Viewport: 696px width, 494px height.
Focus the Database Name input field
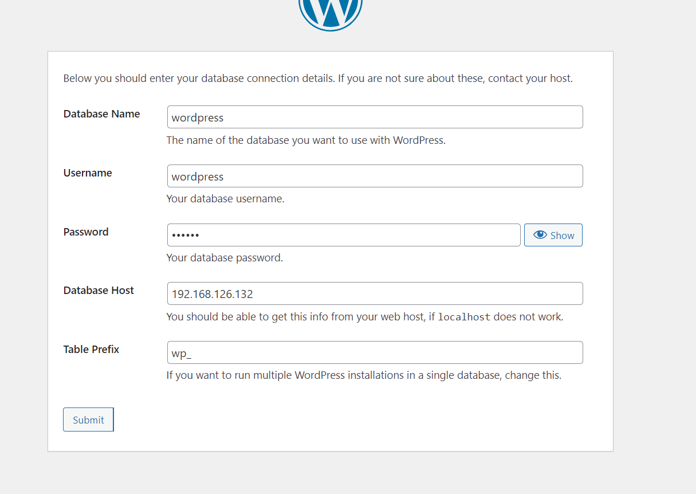(375, 117)
